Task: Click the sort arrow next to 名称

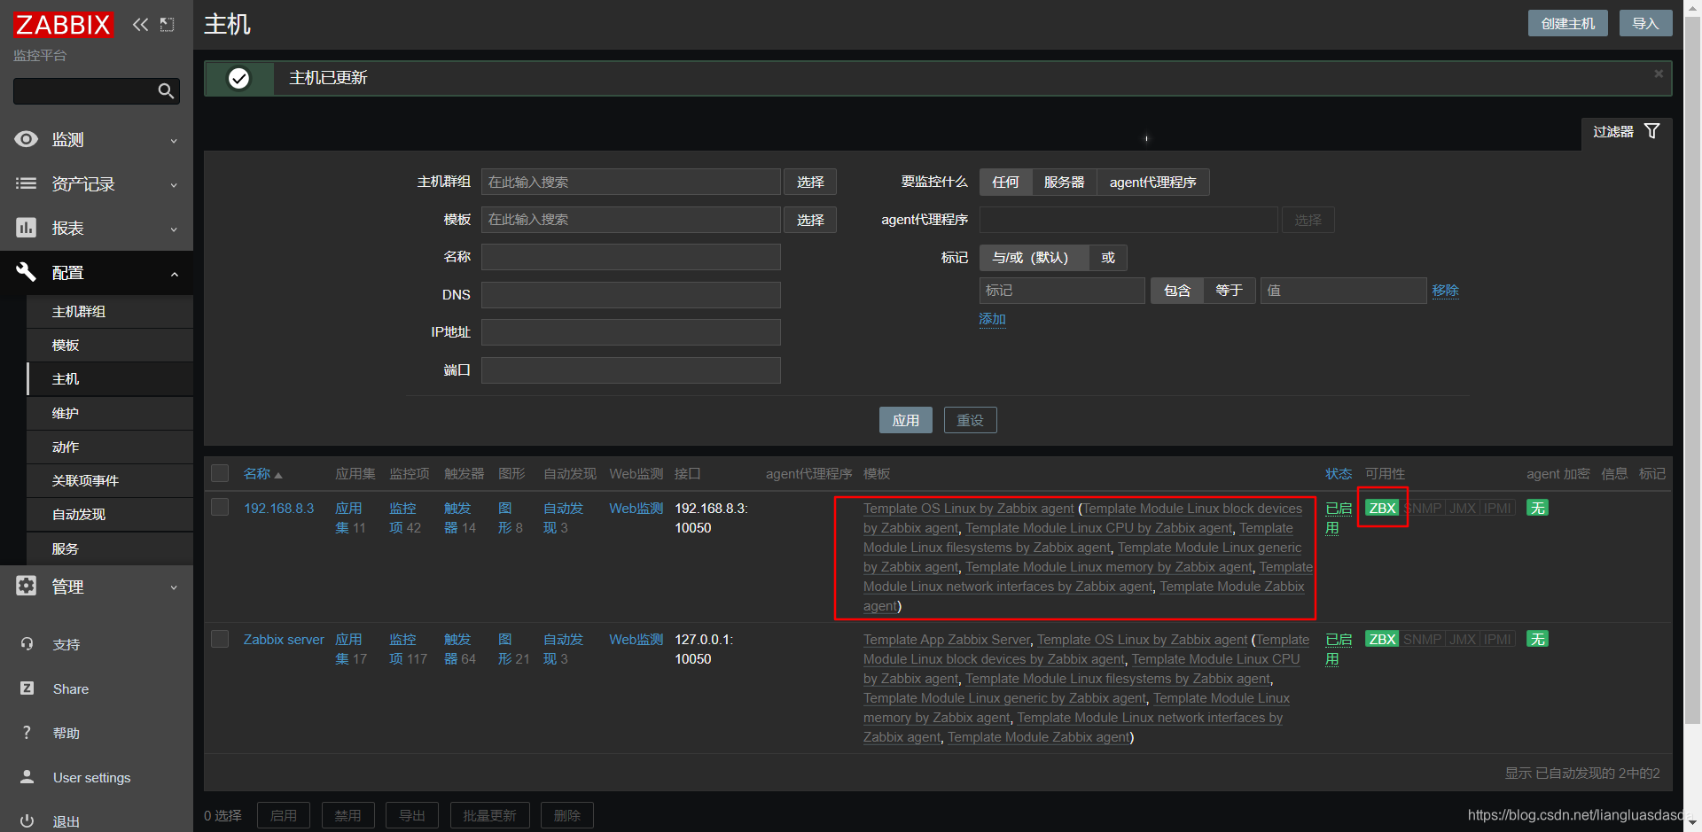Action: pos(278,476)
